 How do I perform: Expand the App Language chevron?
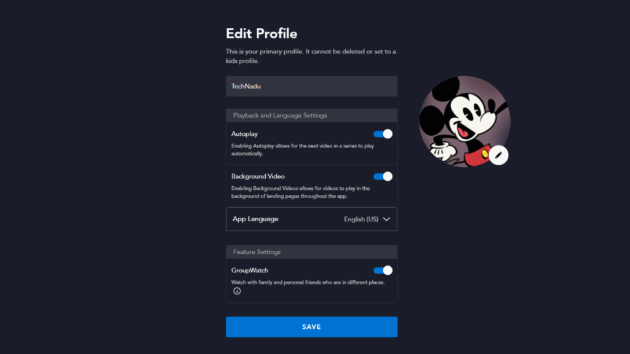tap(386, 219)
